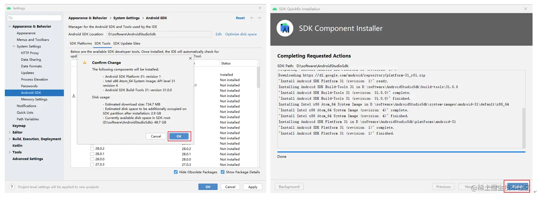Switch to the SDK Platforms tab
This screenshot has width=537, height=198.
pyautogui.click(x=81, y=44)
